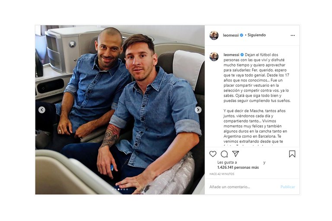Share post using paper plane icon
The width and height of the screenshot is (332, 221).
click(x=236, y=154)
